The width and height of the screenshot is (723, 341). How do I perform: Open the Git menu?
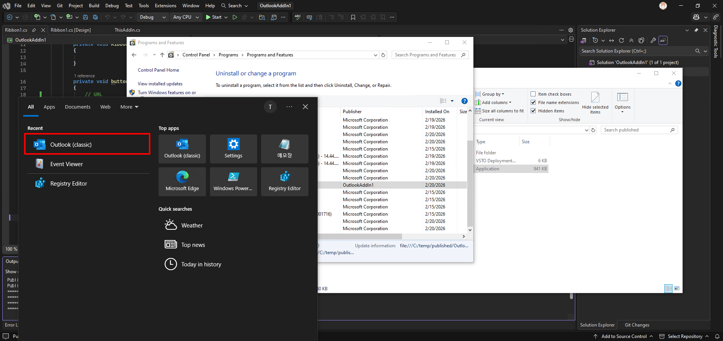tap(60, 6)
